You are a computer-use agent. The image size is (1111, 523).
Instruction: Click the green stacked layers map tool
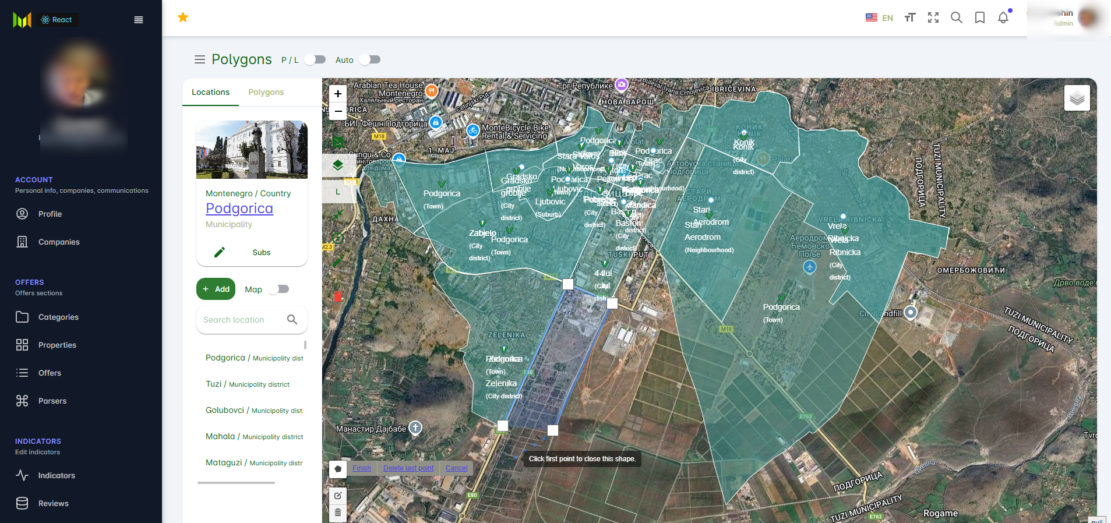point(338,165)
